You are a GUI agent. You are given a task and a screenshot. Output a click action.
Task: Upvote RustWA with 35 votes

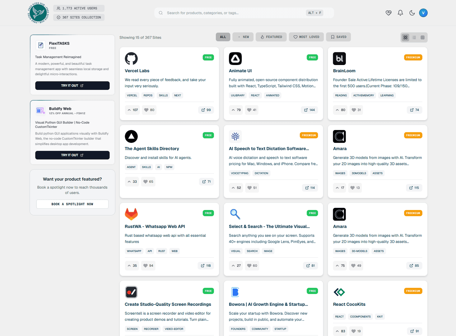pyautogui.click(x=132, y=266)
